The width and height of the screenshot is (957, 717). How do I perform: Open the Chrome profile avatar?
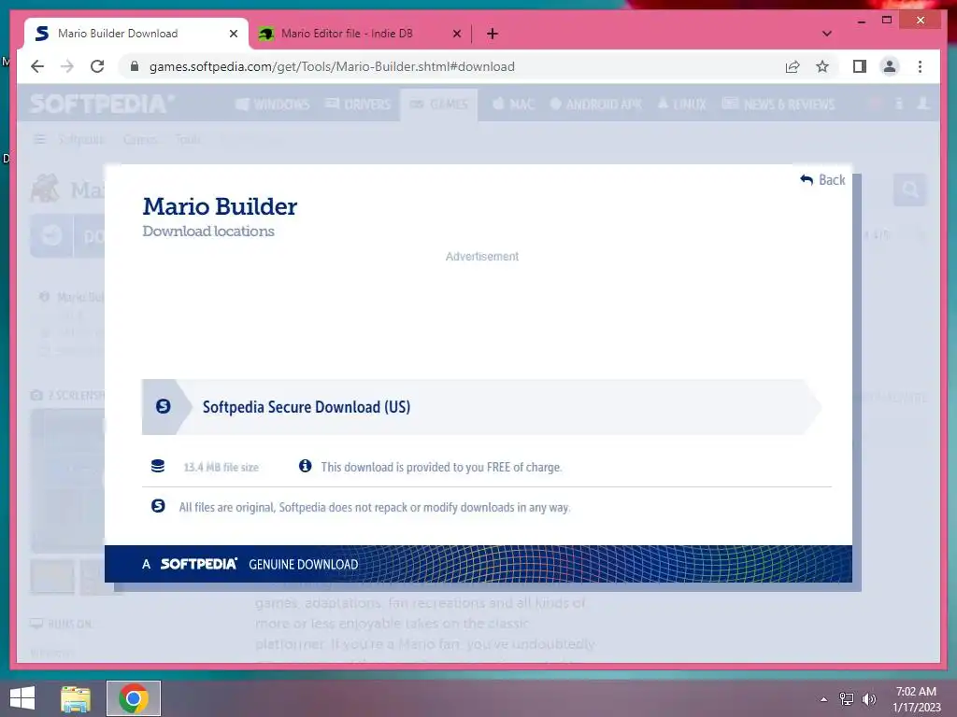(x=890, y=66)
